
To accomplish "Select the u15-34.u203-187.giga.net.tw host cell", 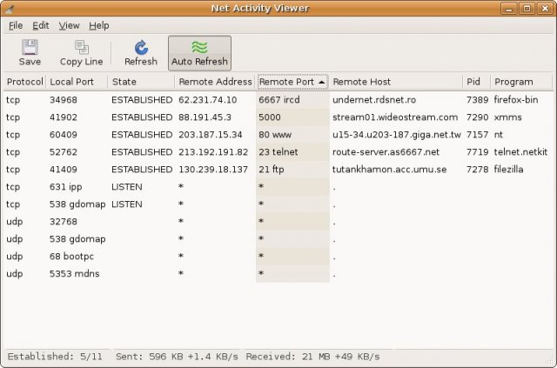I will pos(397,135).
